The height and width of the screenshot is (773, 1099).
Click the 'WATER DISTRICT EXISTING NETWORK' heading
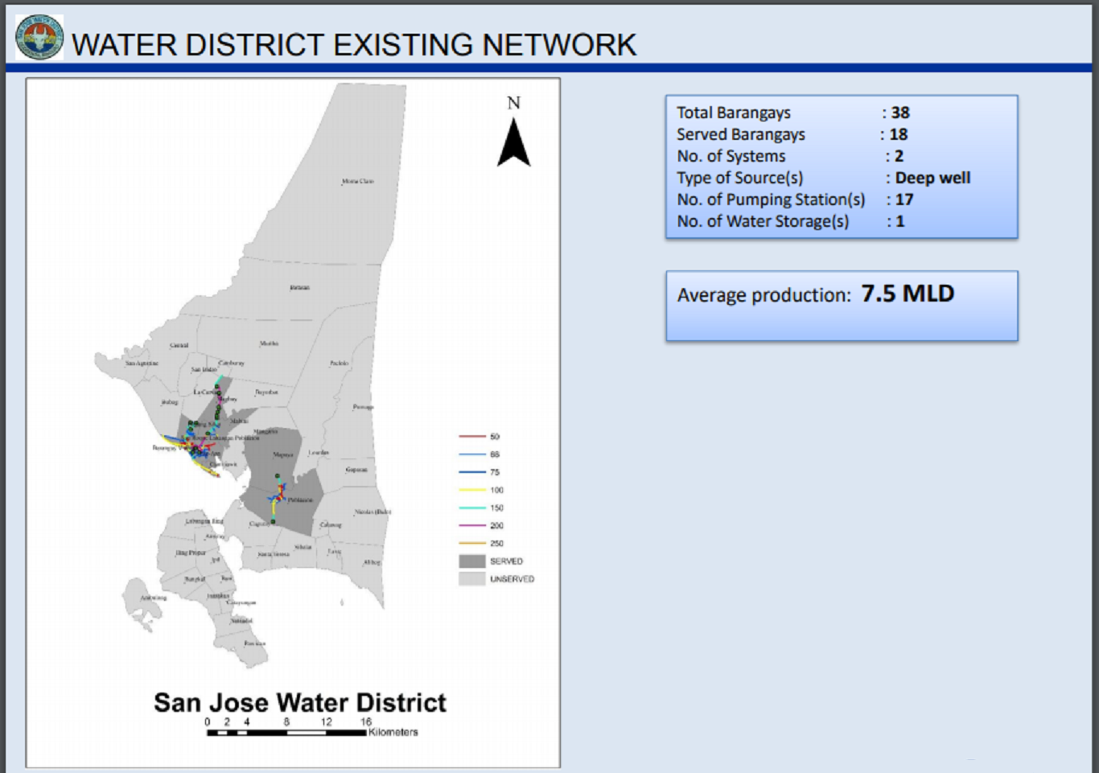coord(354,45)
